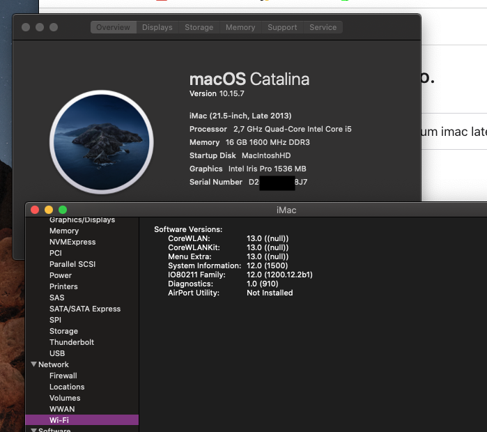
Task: Select Firewall in the sidebar
Action: point(63,376)
